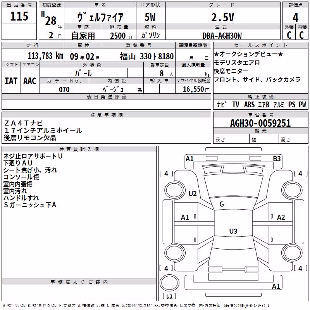Click アルミ in genuine equipment row
This screenshot has height=310, width=310.
click(x=279, y=104)
